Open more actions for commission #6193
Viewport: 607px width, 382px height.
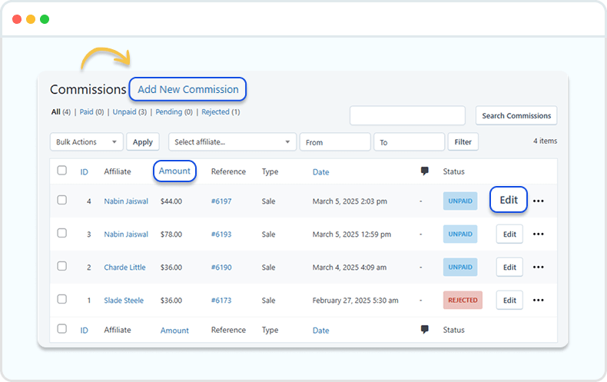[x=538, y=234]
